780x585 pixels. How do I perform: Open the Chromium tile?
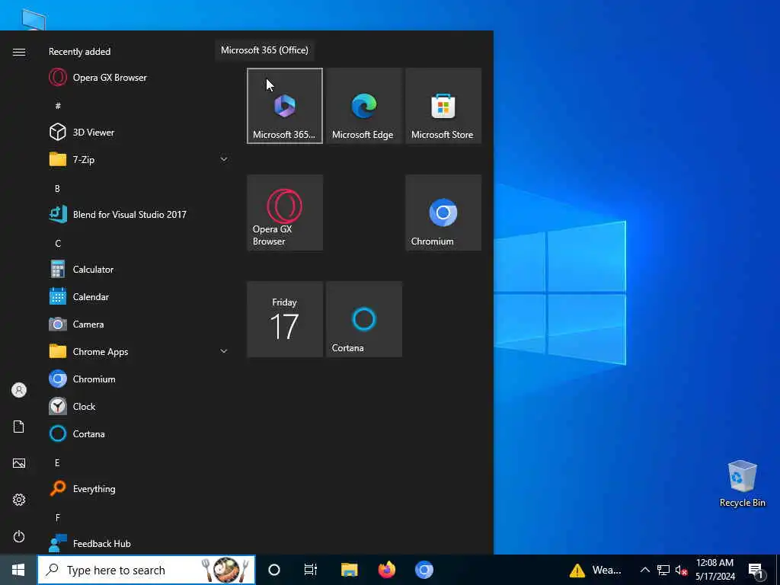443,213
